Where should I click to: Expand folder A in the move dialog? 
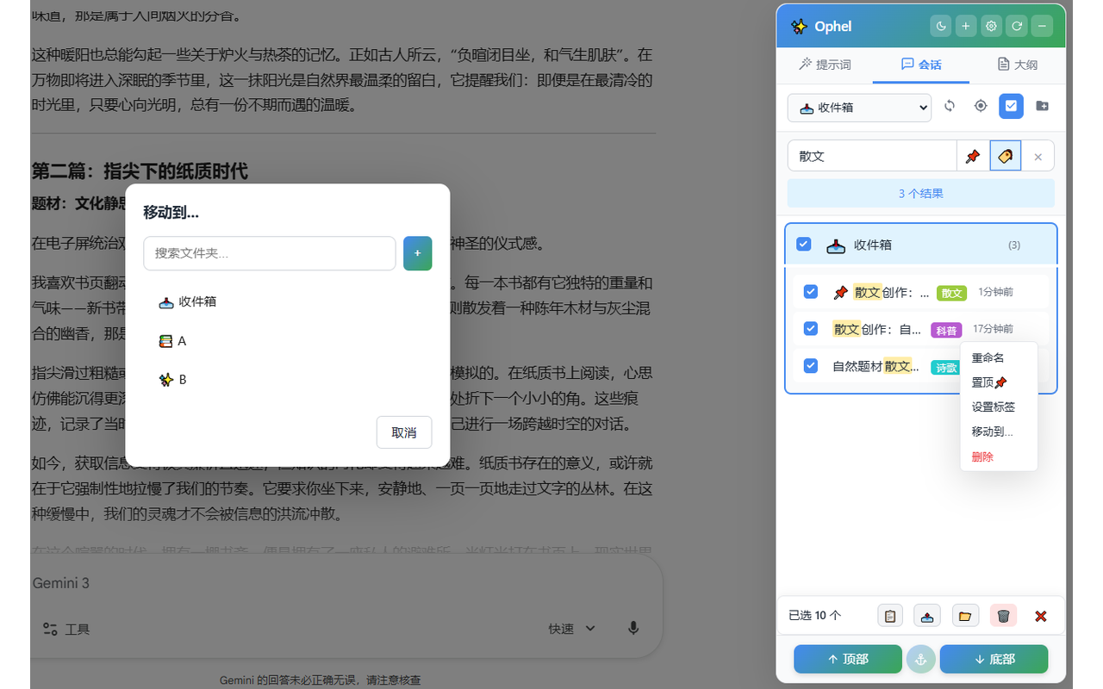click(x=173, y=340)
